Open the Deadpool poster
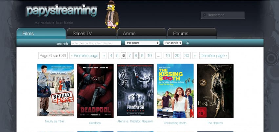The height and width of the screenshot is (132, 279). pyautogui.click(x=95, y=91)
